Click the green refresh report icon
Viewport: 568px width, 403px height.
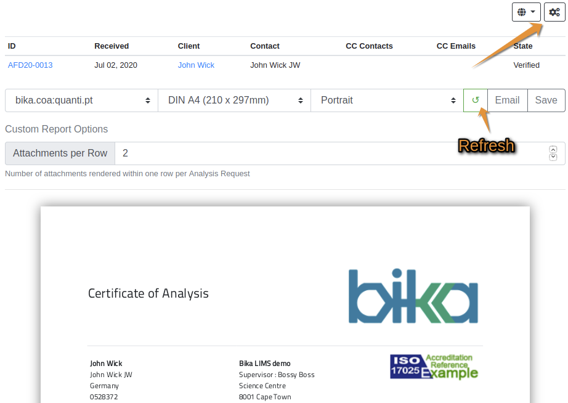click(475, 100)
